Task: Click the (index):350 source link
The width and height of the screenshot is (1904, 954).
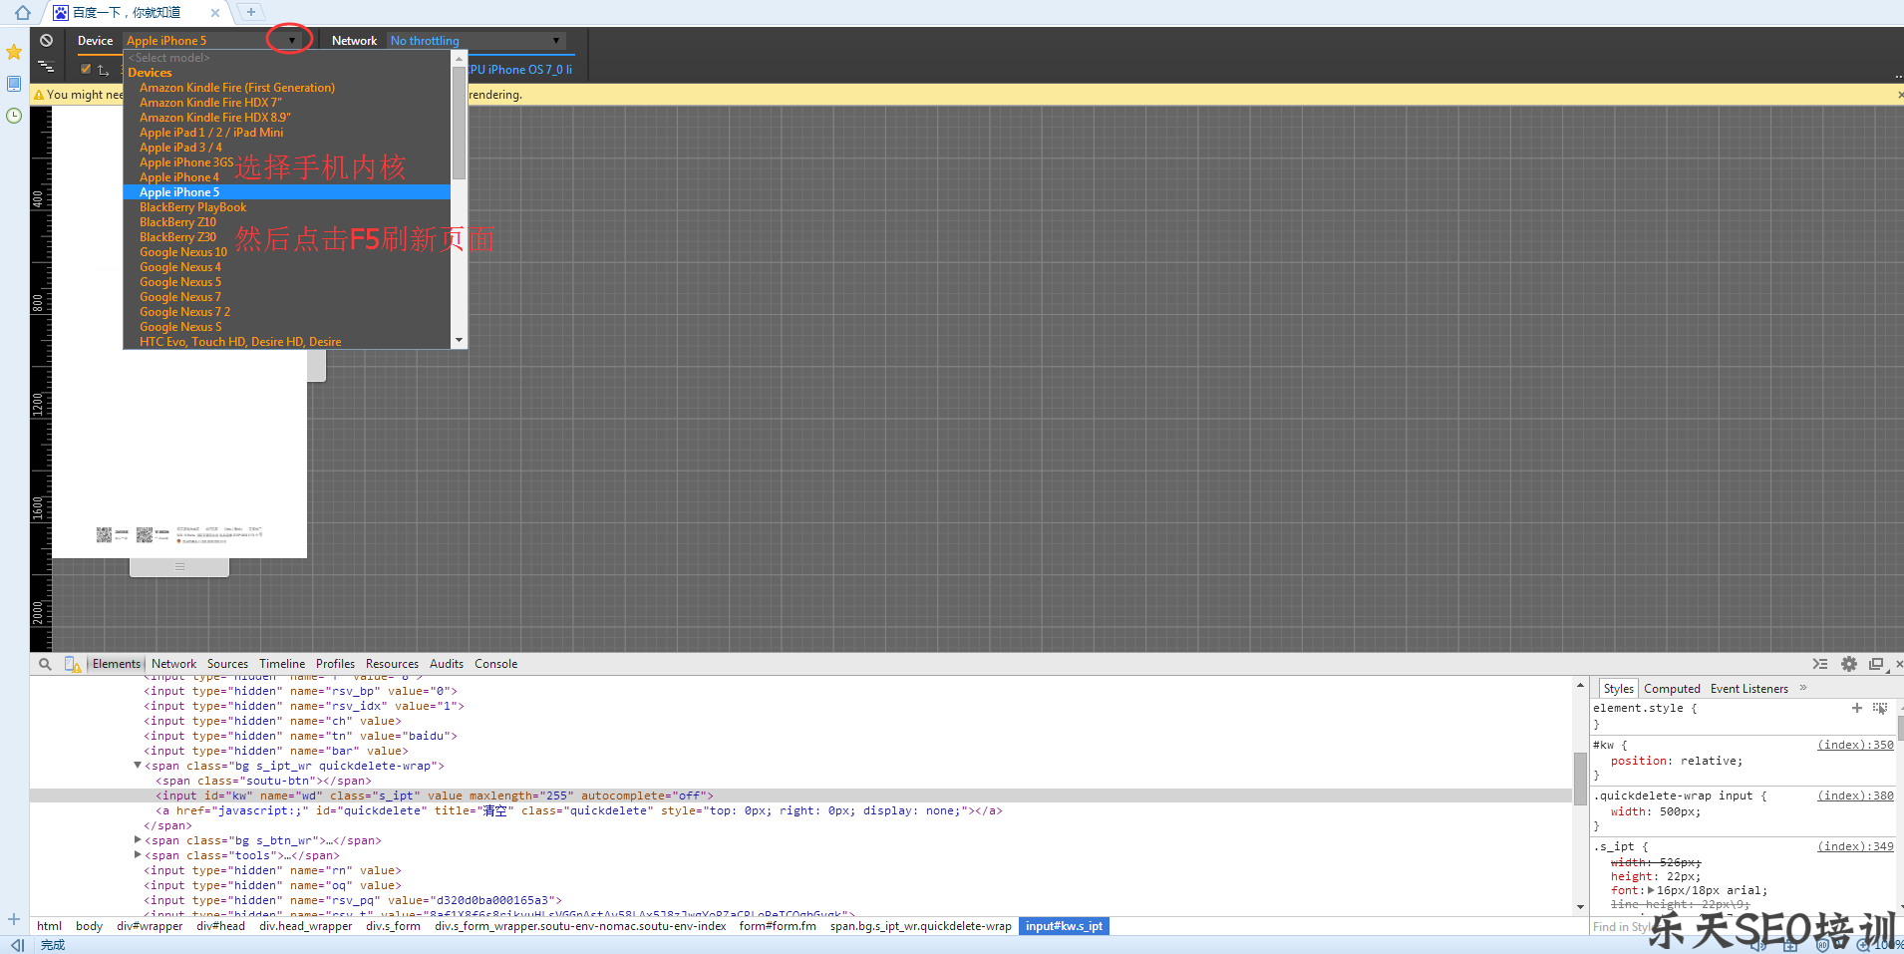Action: 1855,745
